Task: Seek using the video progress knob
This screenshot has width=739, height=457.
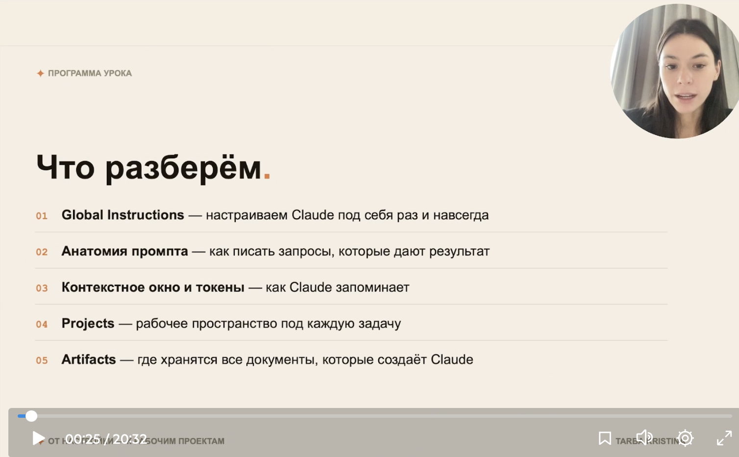Action: coord(31,416)
